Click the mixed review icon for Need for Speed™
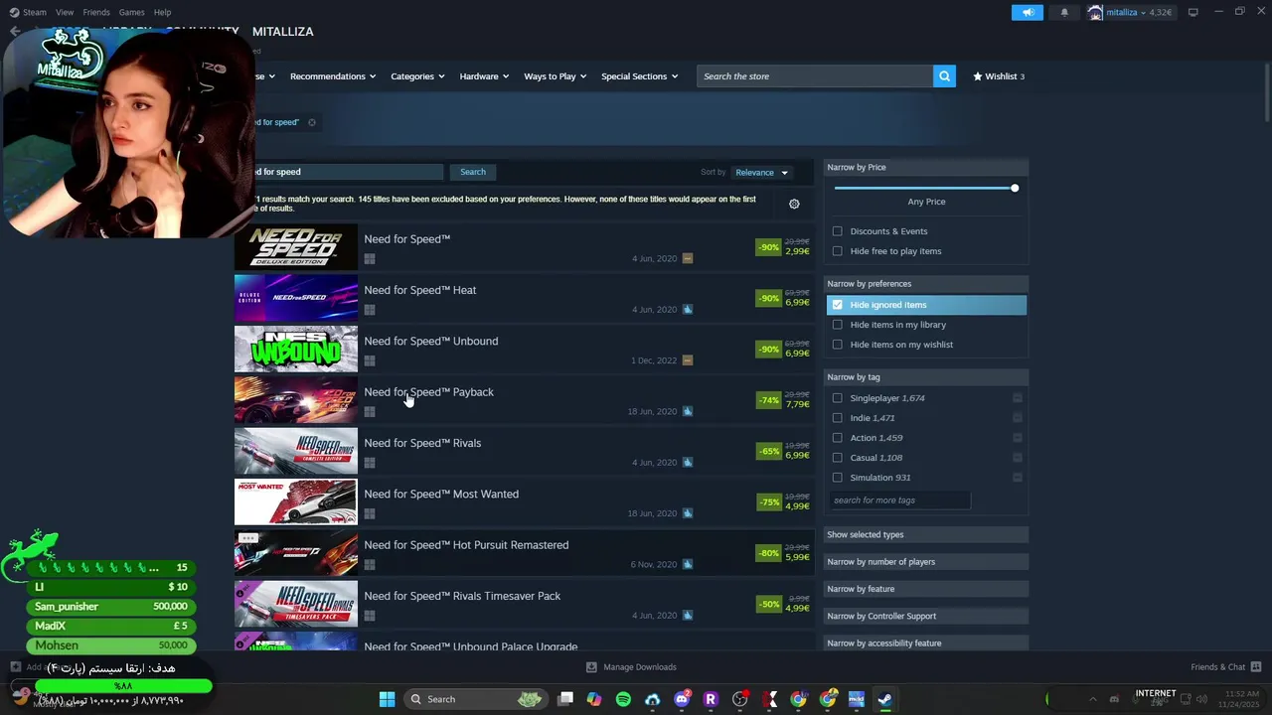The width and height of the screenshot is (1272, 715). (x=688, y=258)
